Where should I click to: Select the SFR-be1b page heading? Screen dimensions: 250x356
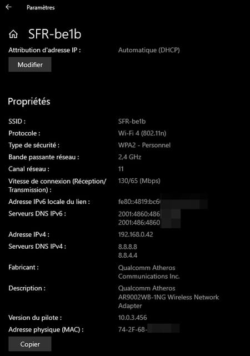click(55, 34)
